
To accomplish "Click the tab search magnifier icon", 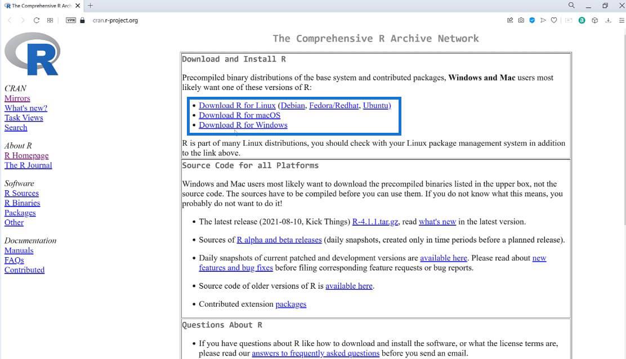I will tap(572, 6).
